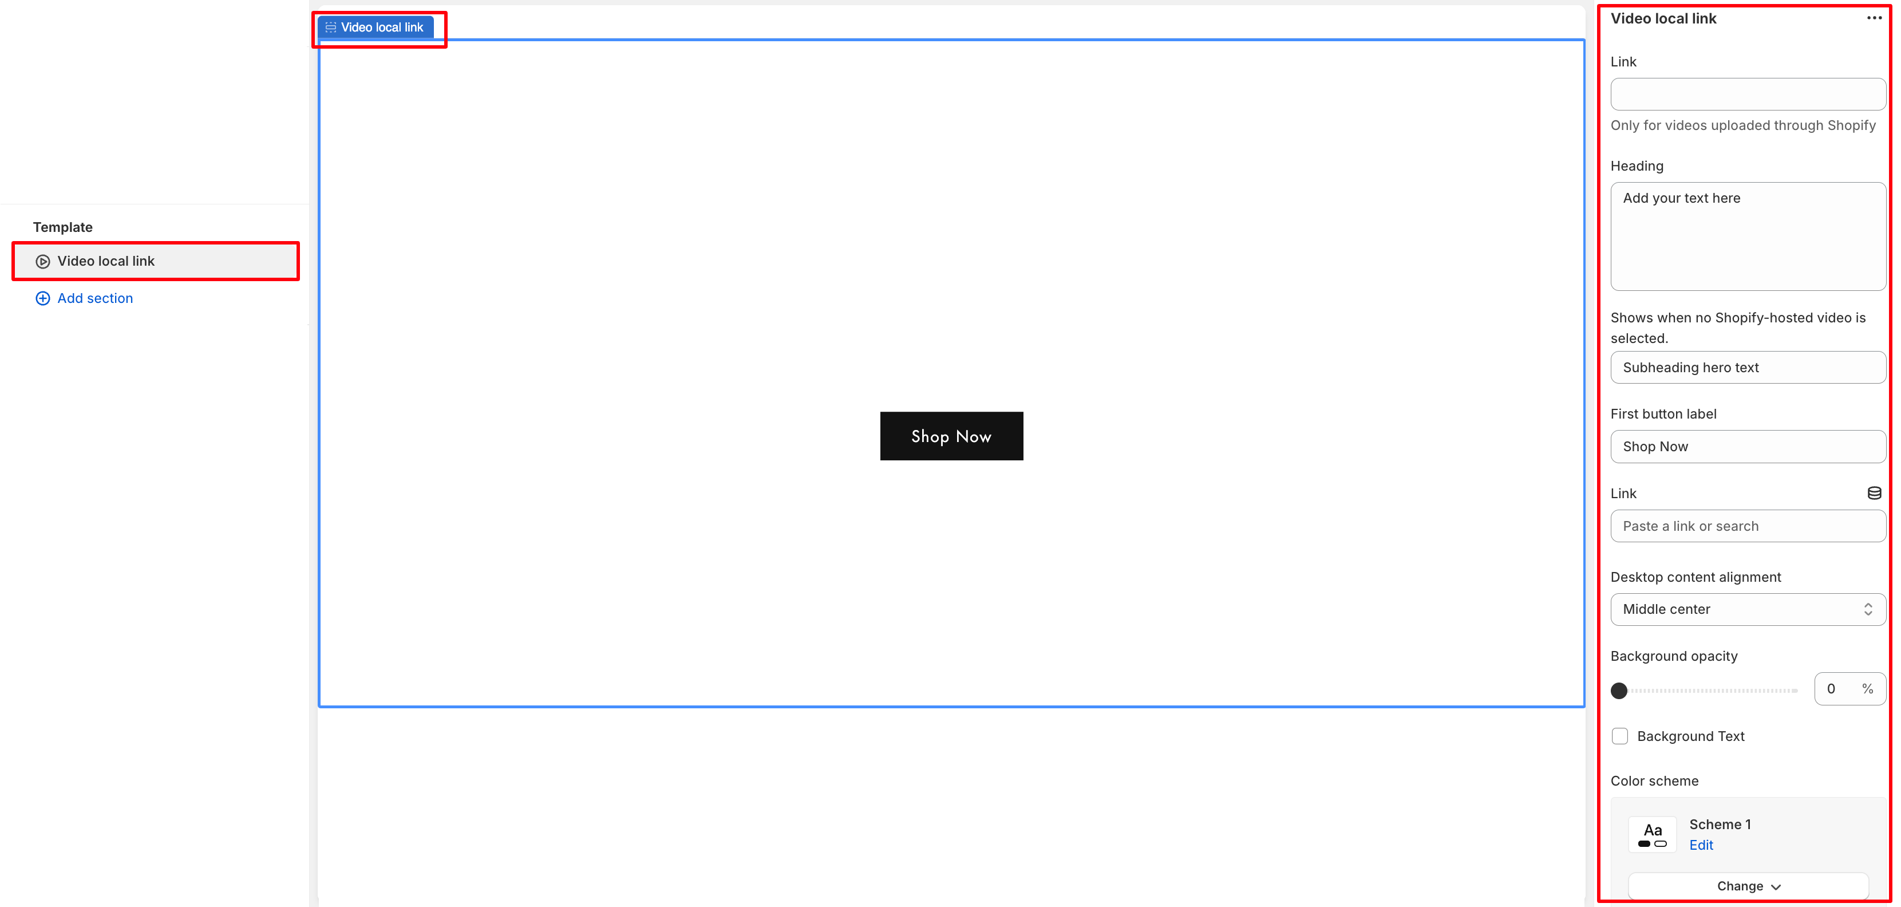Enable the Background Text checkbox
Viewport: 1901px width, 907px height.
point(1620,736)
